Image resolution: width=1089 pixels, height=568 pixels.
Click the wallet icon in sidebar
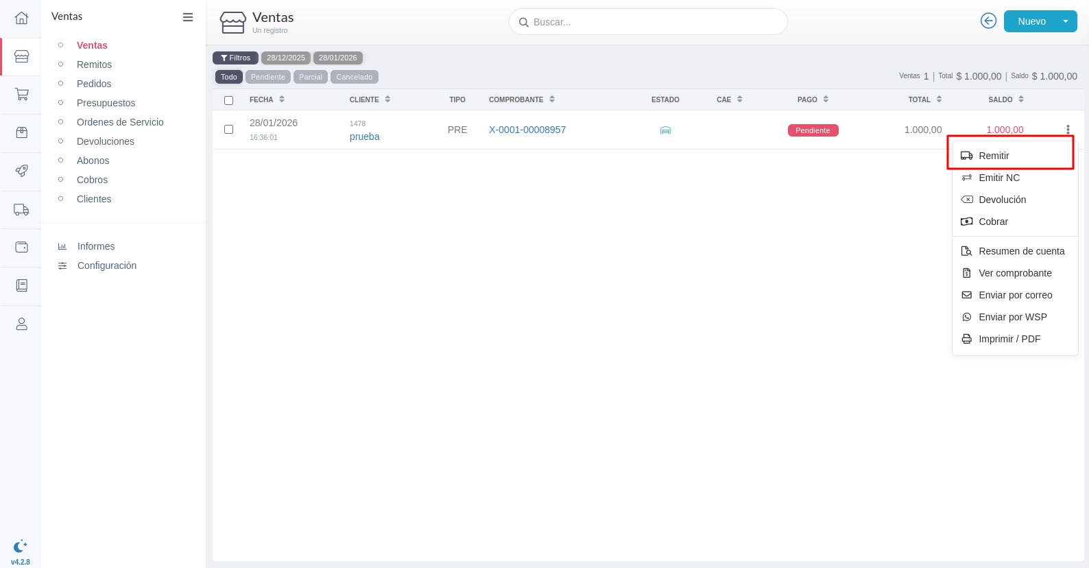[21, 247]
